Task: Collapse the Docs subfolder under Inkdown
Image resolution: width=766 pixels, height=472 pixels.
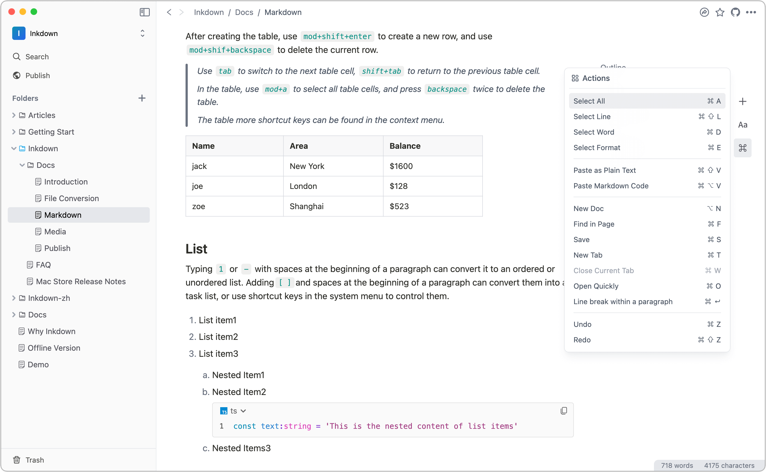Action: 22,165
